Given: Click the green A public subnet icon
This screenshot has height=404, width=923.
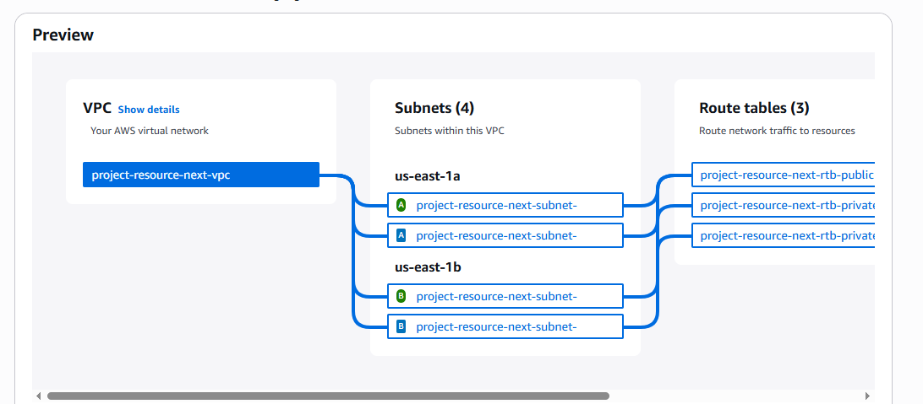Looking at the screenshot, I should [x=401, y=205].
